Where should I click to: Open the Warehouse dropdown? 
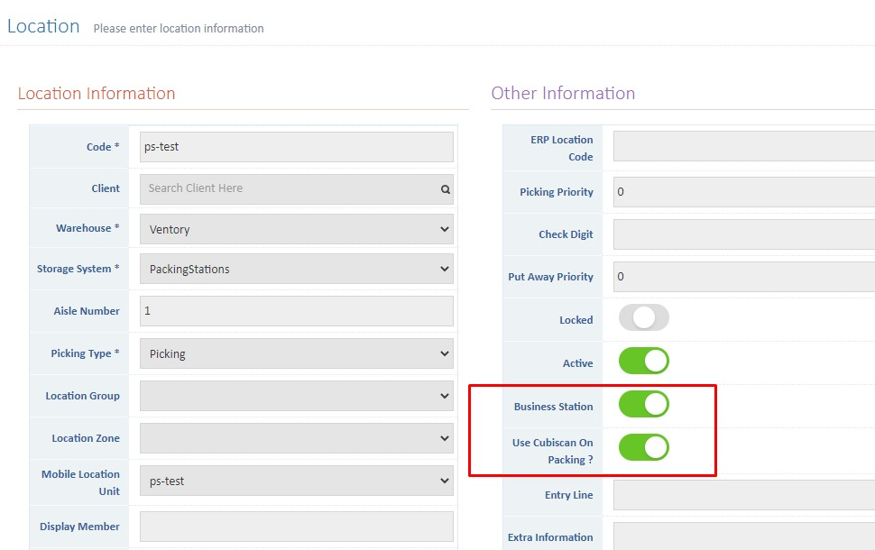click(296, 229)
